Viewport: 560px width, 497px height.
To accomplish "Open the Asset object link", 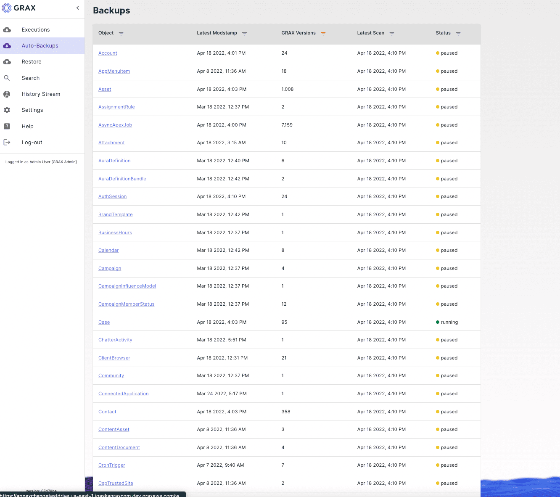I will [105, 90].
